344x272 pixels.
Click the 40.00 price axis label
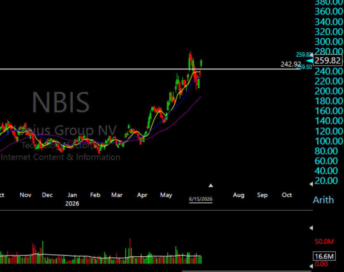[326, 171]
